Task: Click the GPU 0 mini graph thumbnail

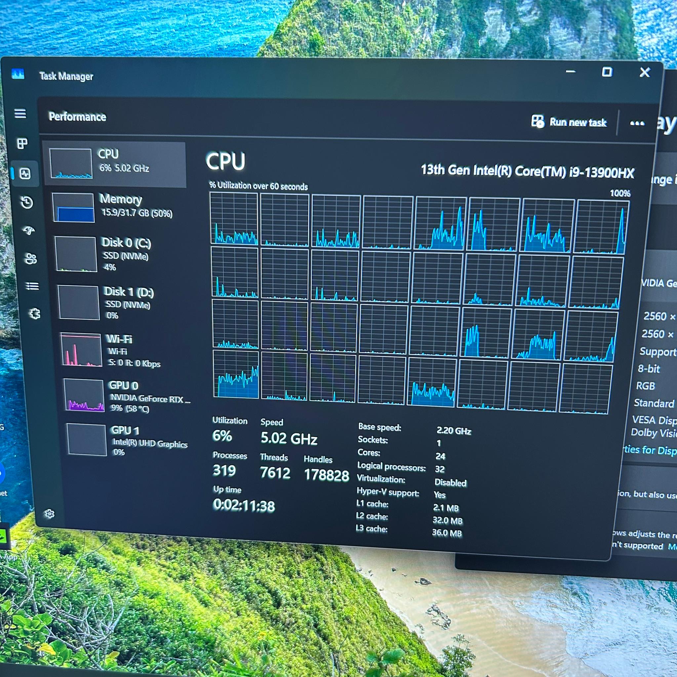Action: point(84,395)
